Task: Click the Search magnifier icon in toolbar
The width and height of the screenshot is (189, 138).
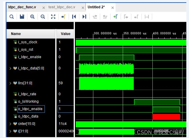Action: 11,17
